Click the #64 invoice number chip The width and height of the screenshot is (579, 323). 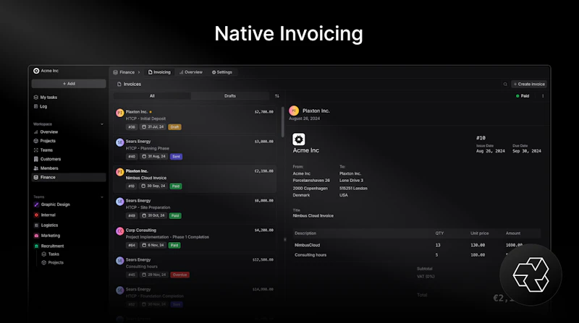[x=132, y=245]
